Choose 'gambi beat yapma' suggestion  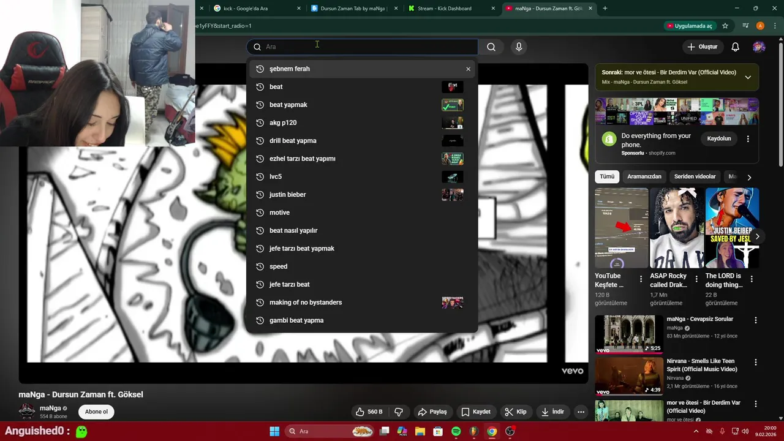coord(362,320)
